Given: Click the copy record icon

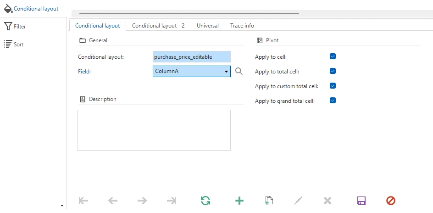Looking at the screenshot, I should coord(269,201).
